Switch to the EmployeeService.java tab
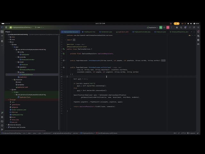The height and width of the screenshot is (154, 205). tap(70, 32)
